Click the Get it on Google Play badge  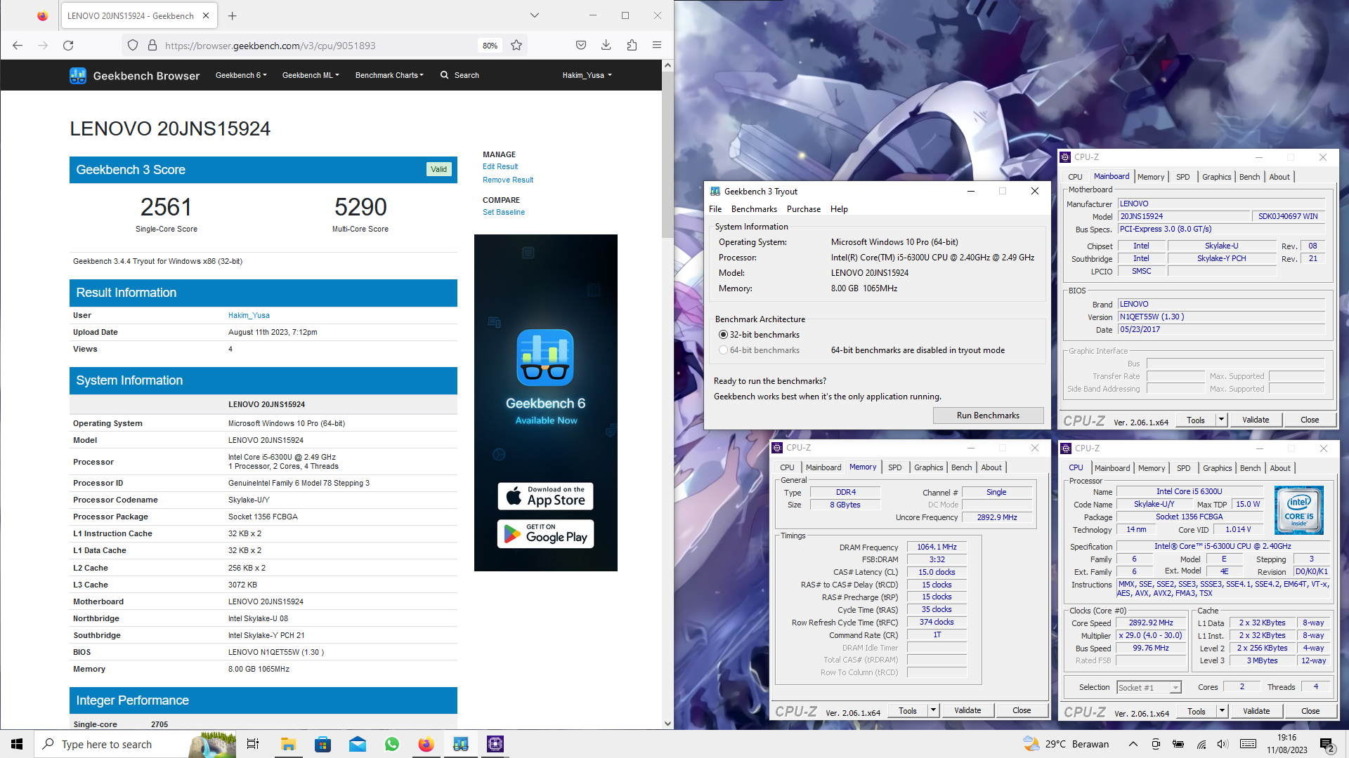point(546,533)
